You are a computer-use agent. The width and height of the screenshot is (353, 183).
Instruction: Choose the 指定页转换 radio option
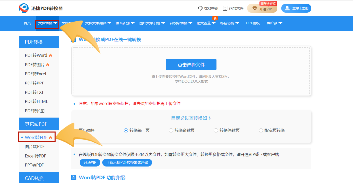click(261, 130)
